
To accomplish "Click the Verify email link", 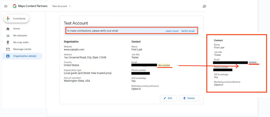I will pos(188,31).
